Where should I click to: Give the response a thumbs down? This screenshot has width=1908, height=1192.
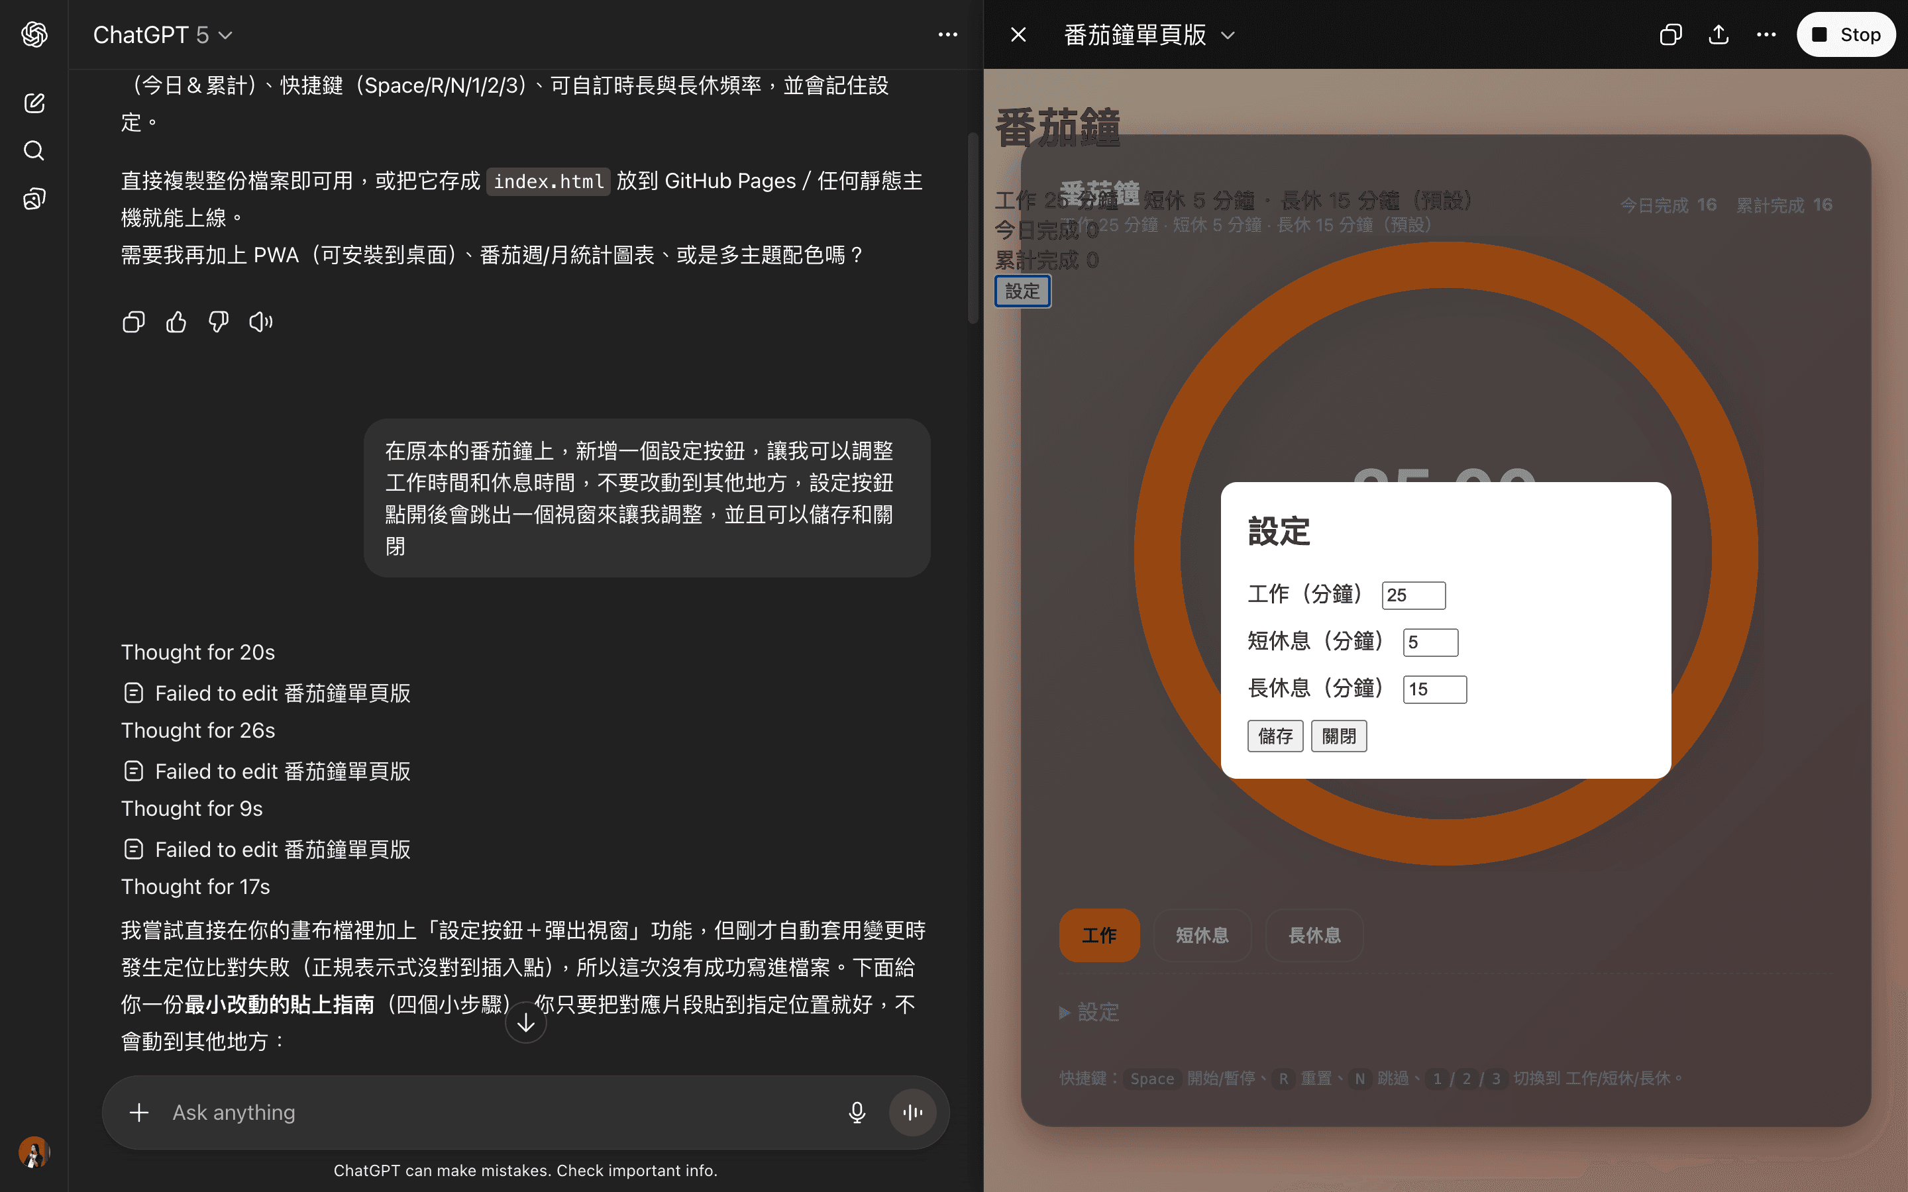click(219, 322)
